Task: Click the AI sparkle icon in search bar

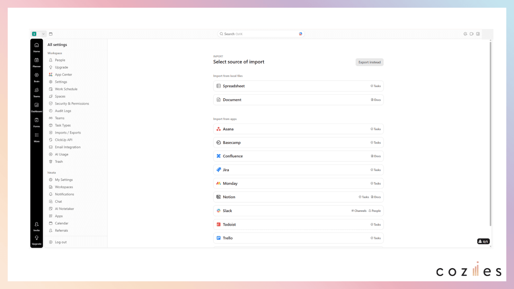Action: pos(301,34)
